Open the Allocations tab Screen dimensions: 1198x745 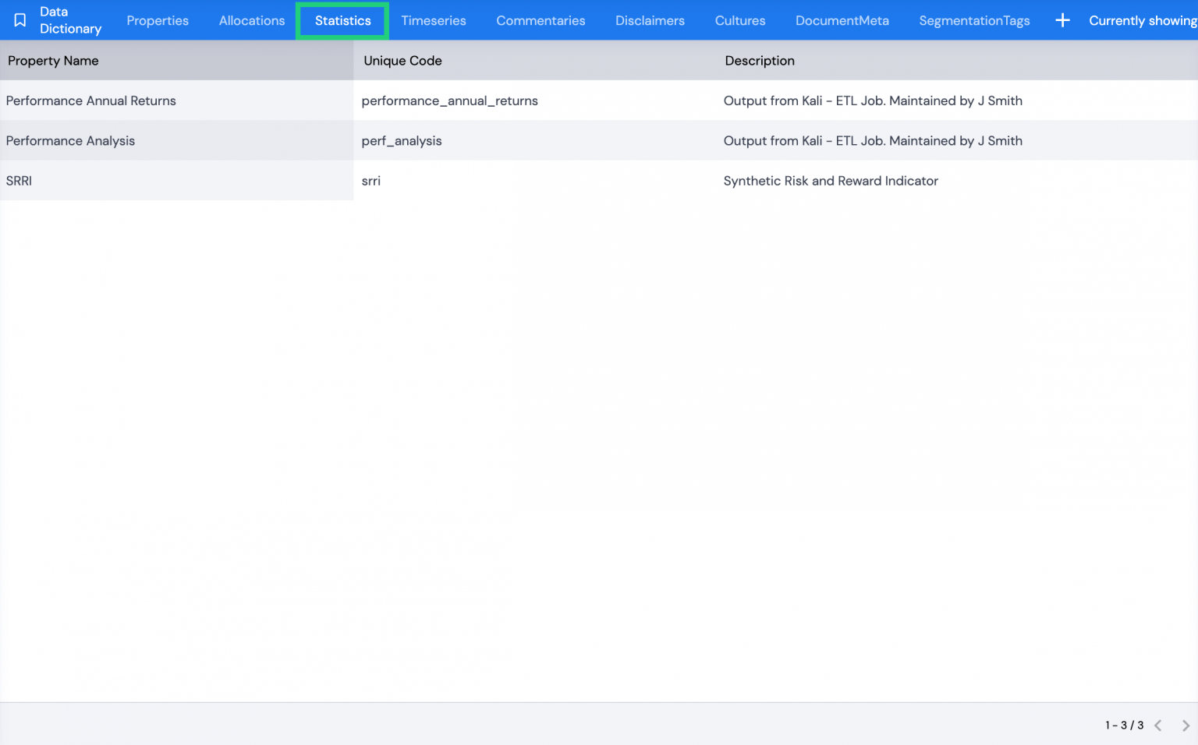point(251,20)
